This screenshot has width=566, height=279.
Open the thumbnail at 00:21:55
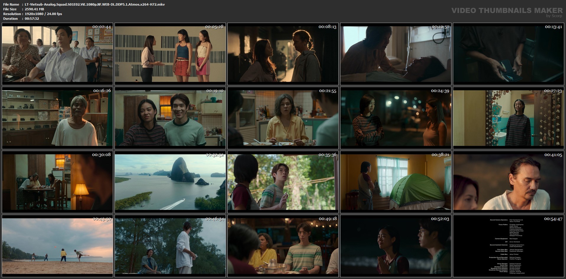click(283, 118)
